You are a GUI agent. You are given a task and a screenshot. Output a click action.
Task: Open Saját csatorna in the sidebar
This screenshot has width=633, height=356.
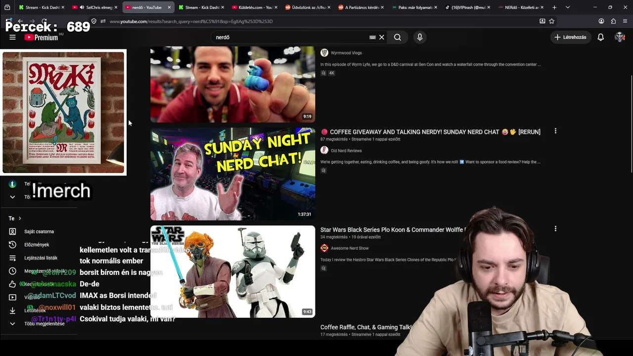tap(39, 231)
